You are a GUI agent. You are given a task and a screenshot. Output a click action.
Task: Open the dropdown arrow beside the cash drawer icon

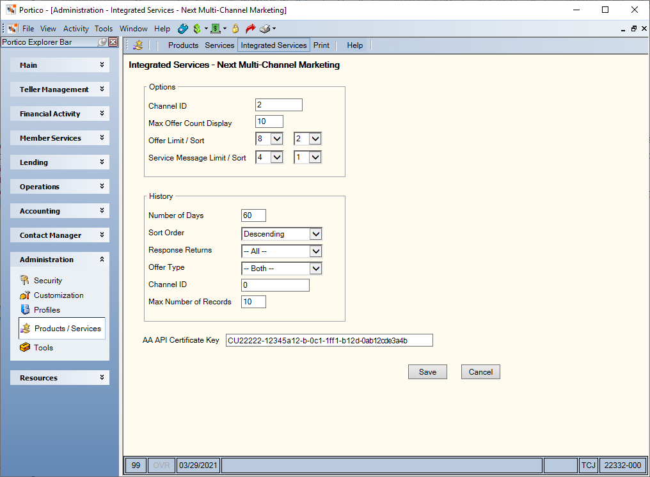point(225,29)
